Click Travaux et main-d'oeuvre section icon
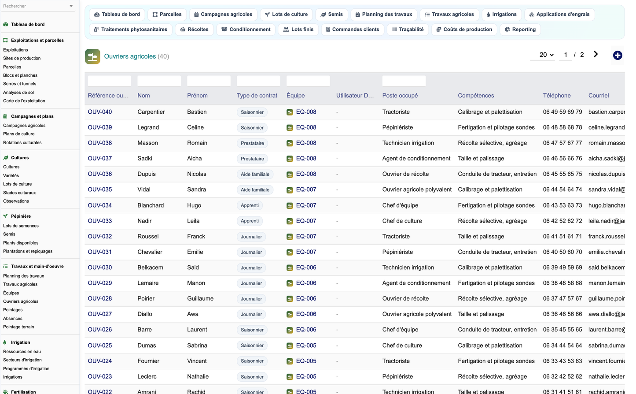 [x=6, y=267]
